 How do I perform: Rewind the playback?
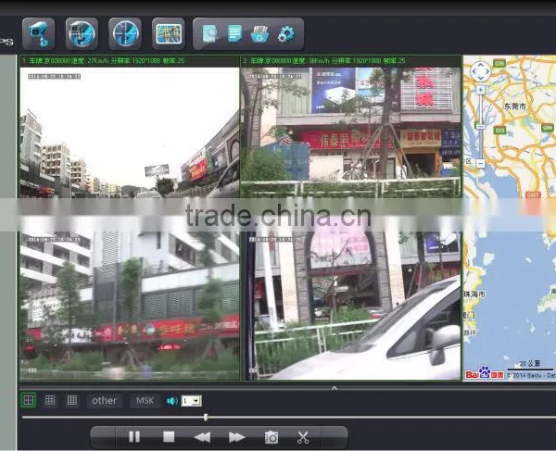[202, 437]
